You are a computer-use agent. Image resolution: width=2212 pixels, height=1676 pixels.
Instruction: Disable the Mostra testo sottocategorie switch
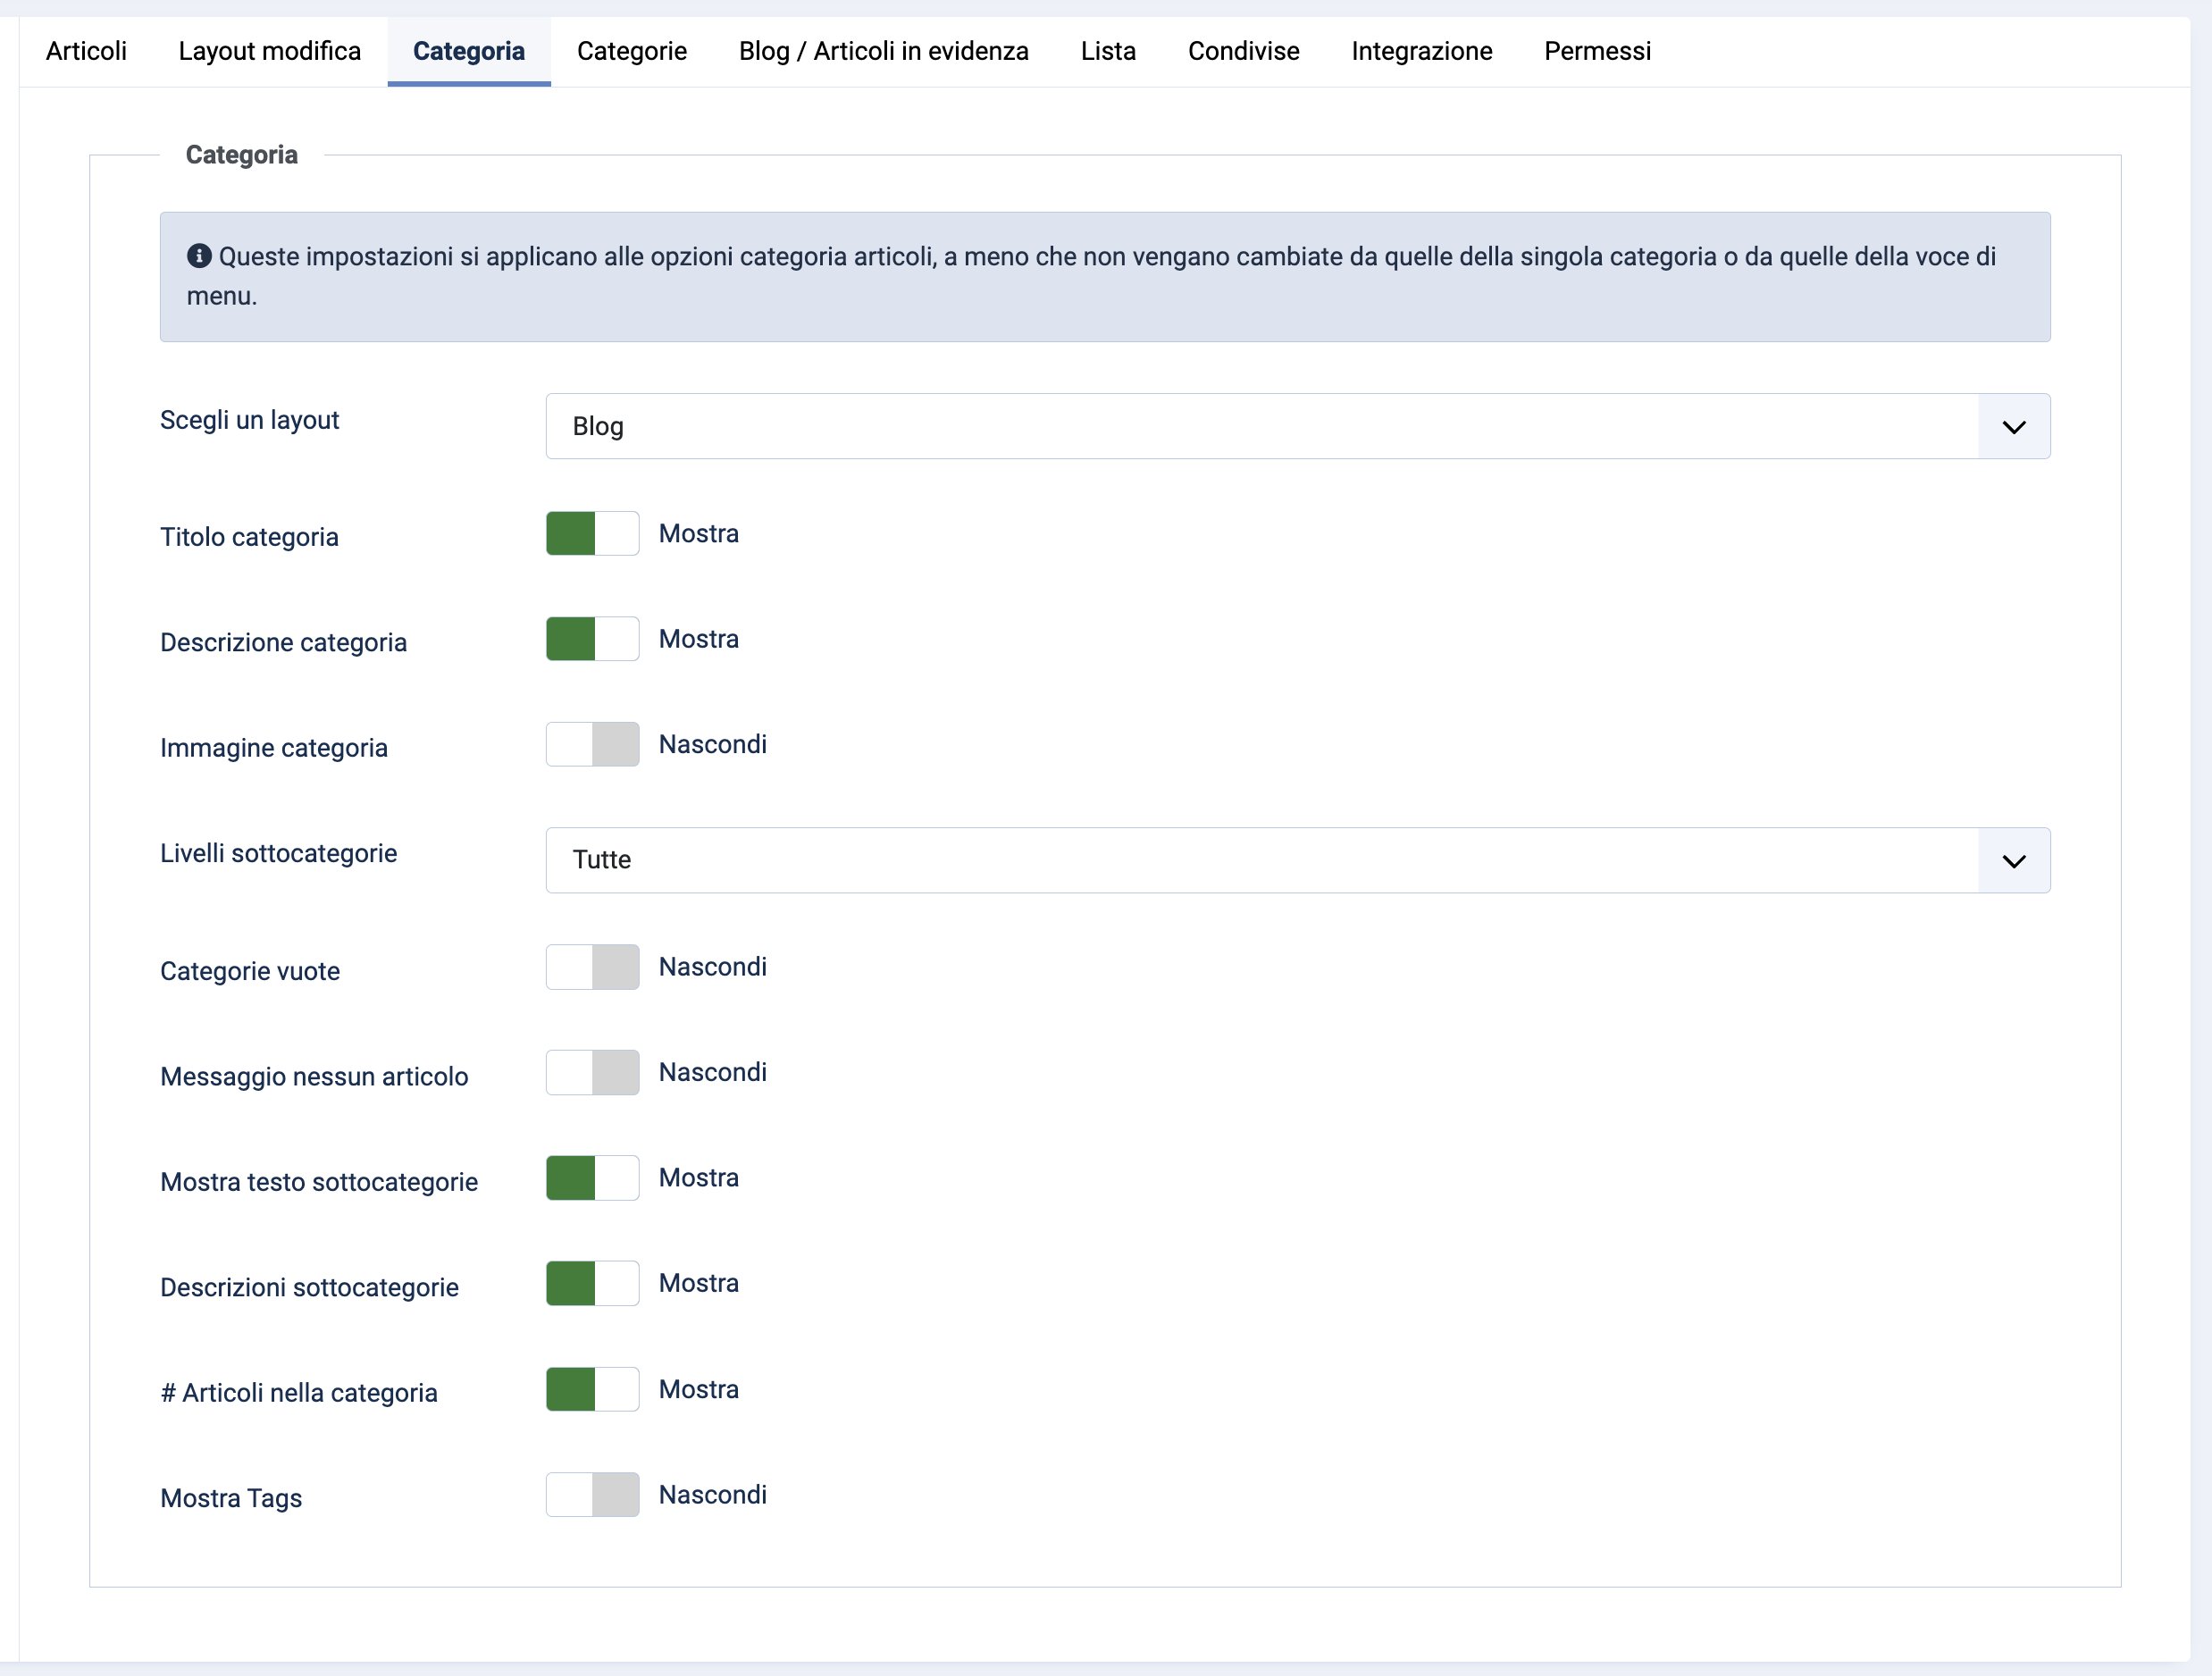pos(592,1178)
